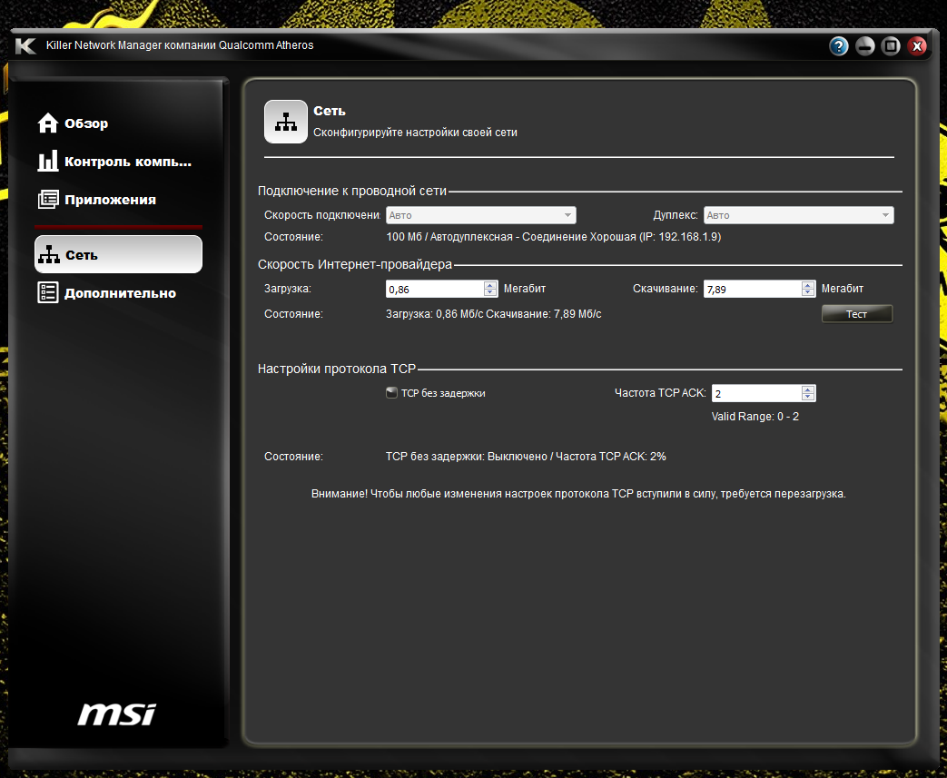This screenshot has height=778, width=947.
Task: Select the Сеть tab in the sidebar
Action: coord(118,255)
